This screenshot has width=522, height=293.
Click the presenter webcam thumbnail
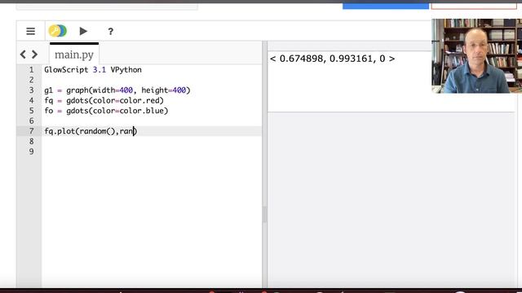coord(476,56)
